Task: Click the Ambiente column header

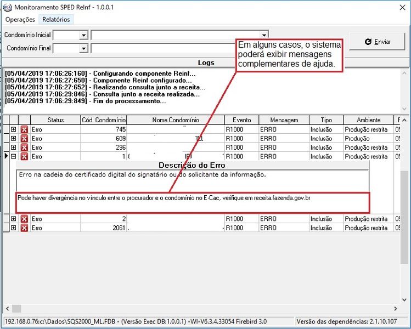Action: tap(369, 120)
